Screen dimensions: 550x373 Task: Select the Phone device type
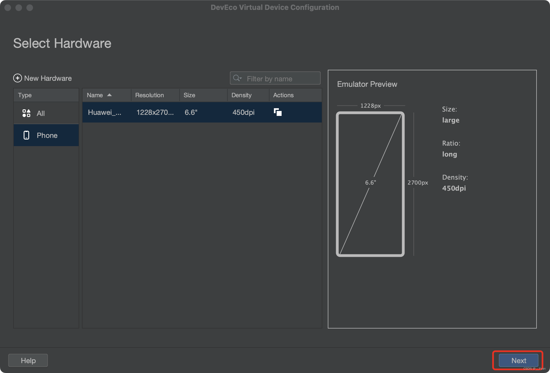click(x=47, y=135)
